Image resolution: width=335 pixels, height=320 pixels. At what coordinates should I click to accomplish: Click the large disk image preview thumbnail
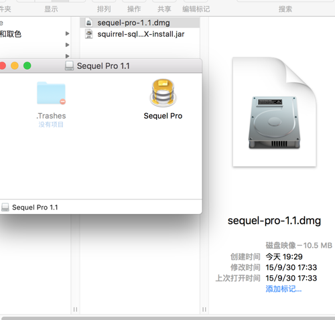(274, 112)
